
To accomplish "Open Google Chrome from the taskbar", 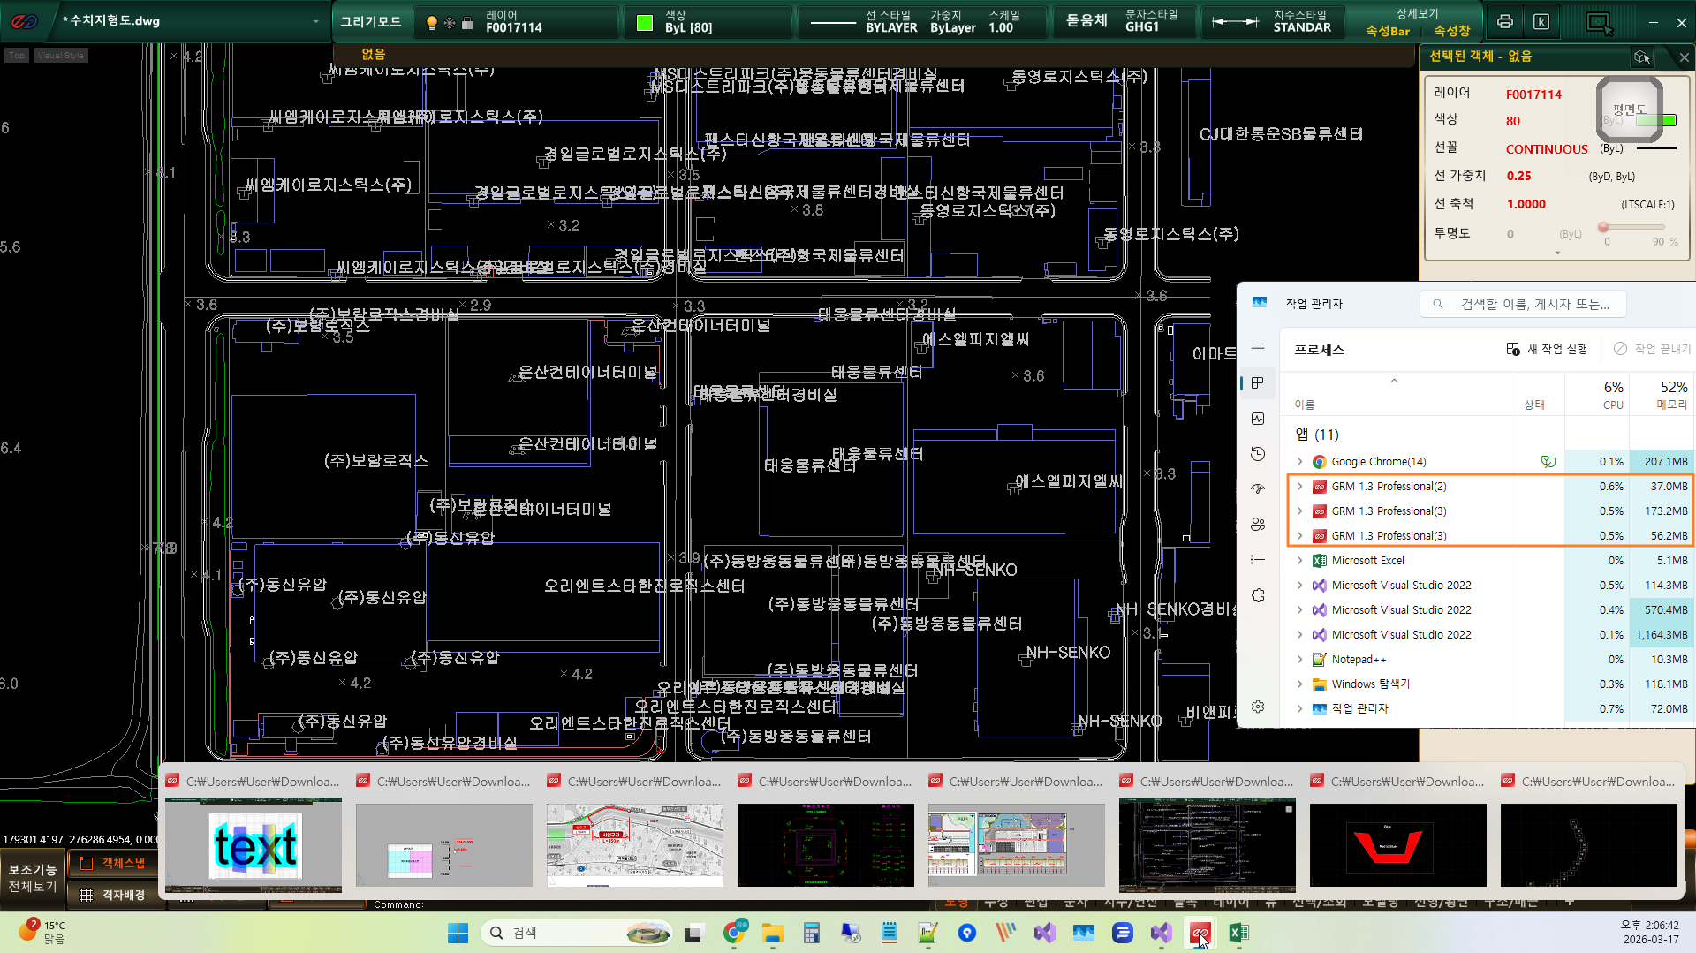I will coord(734,933).
